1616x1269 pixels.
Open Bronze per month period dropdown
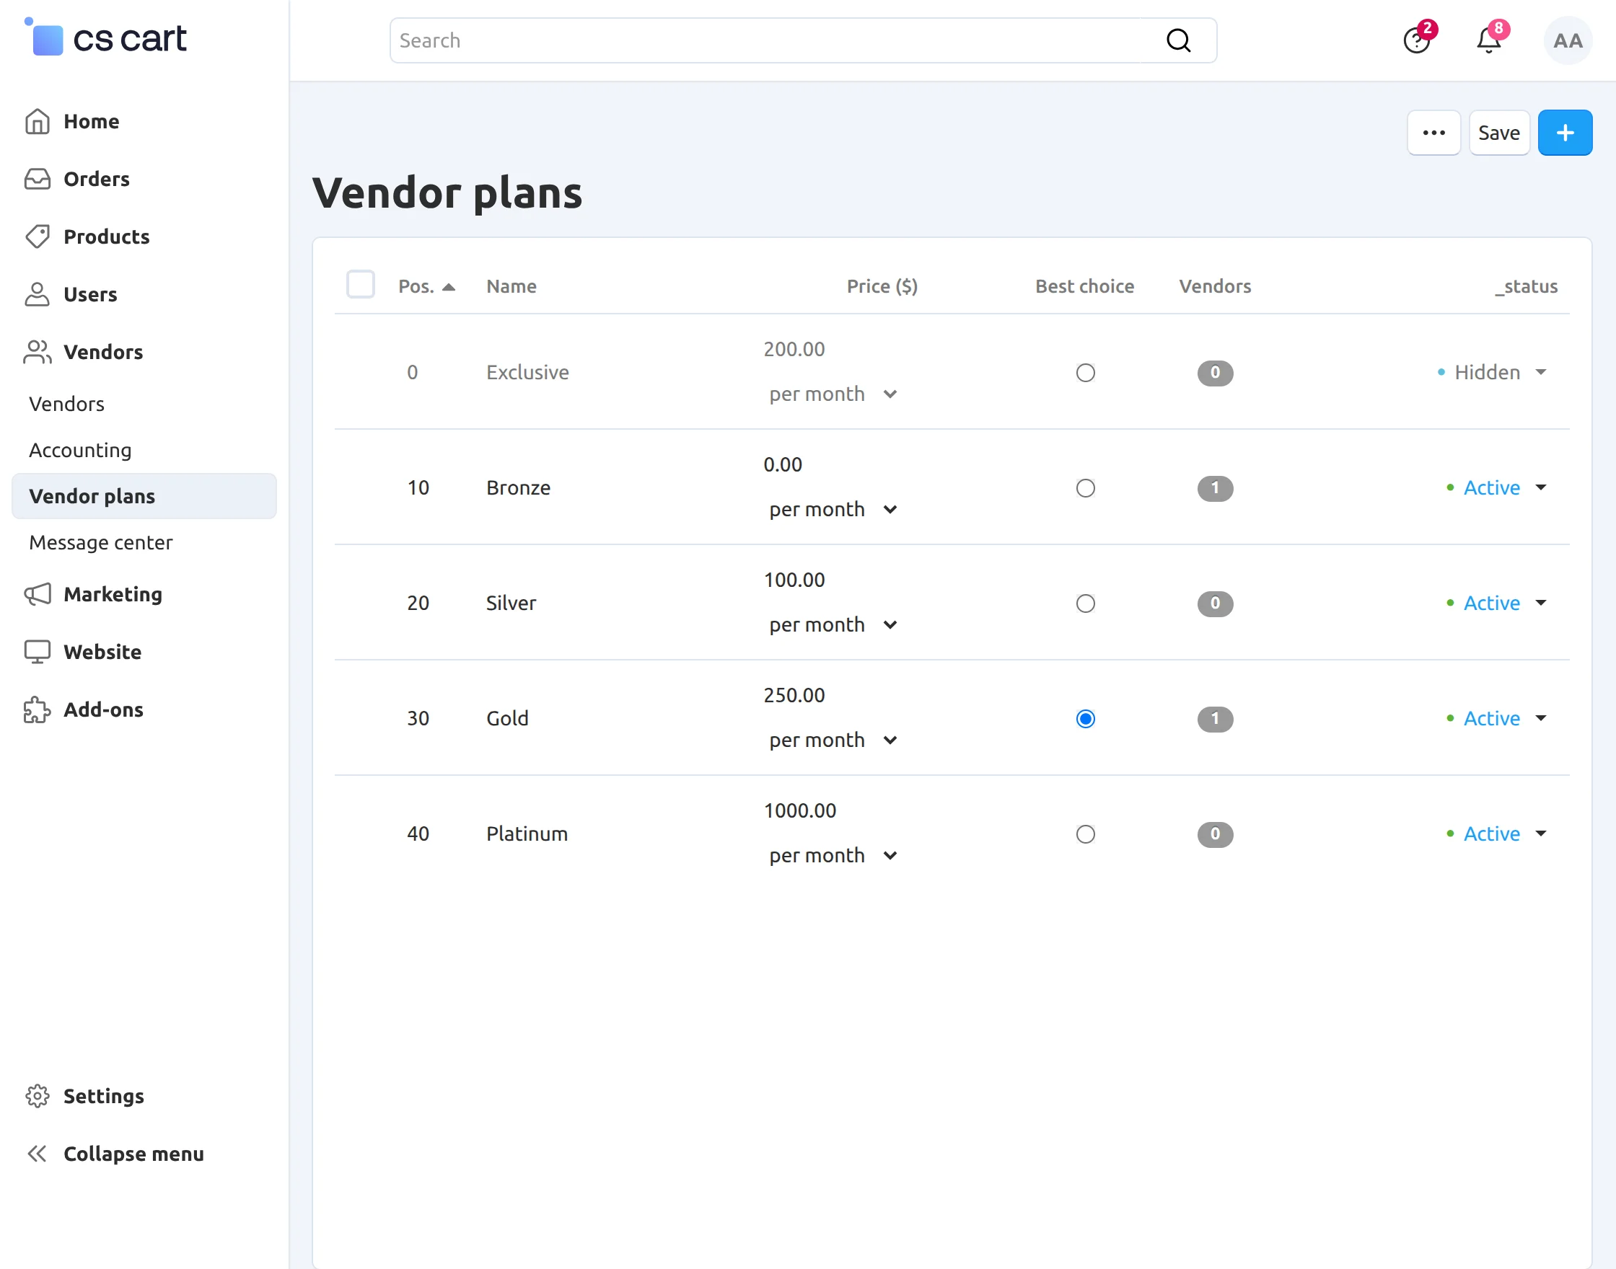(x=833, y=509)
